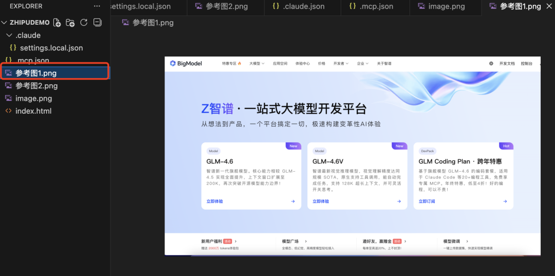Viewport: 555px width, 276px height.
Task: Select 参考图1.png in the file tree
Action: click(x=55, y=73)
